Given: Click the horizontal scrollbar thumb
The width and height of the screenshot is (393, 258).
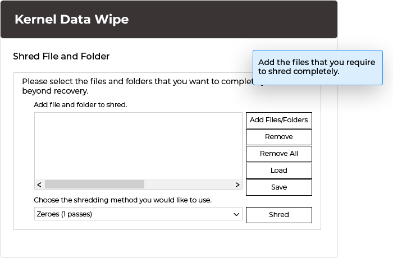Looking at the screenshot, I should coord(94,185).
